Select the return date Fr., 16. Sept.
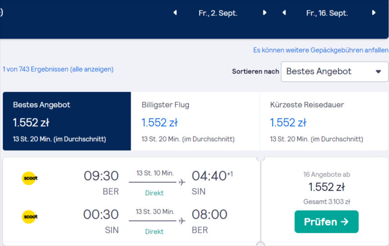The image size is (389, 246). (327, 13)
